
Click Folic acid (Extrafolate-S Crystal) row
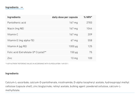coord(51,52)
